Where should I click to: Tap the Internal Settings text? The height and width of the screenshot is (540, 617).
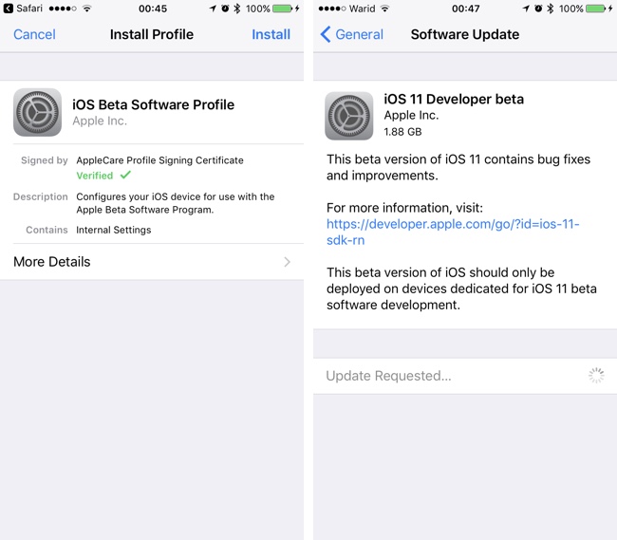click(114, 230)
